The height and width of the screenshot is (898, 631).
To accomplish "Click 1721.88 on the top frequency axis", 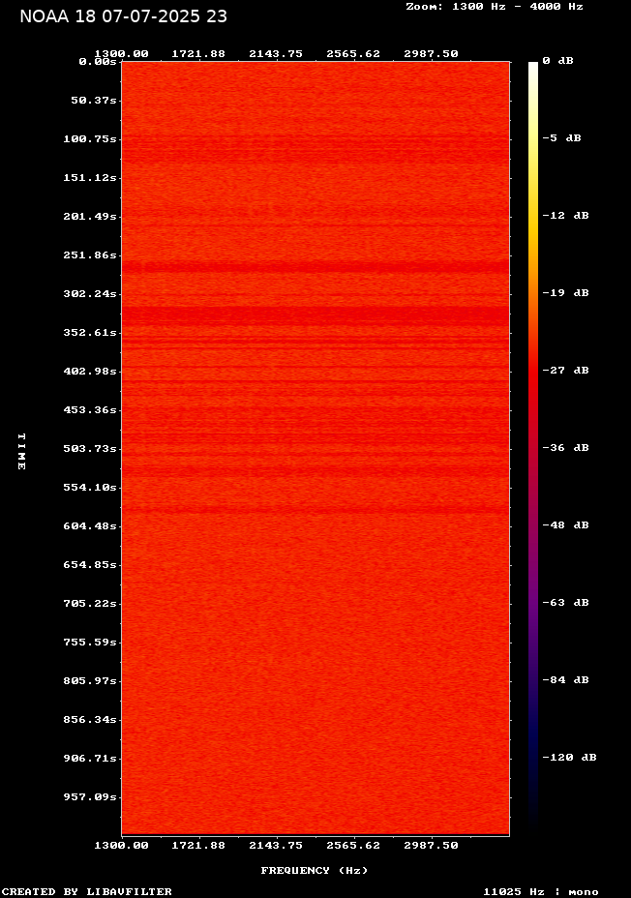I will [199, 53].
